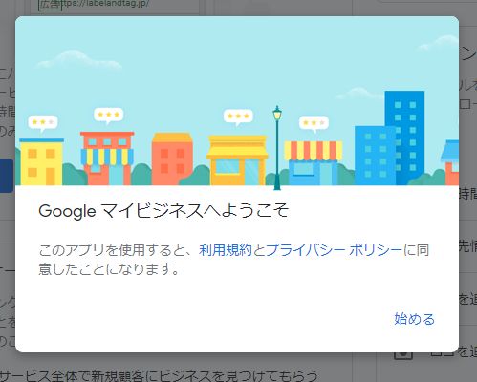Click the 始める button

pos(414,319)
